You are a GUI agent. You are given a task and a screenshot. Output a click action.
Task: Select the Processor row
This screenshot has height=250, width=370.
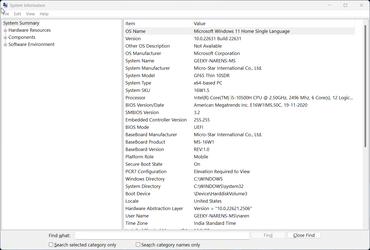240,98
